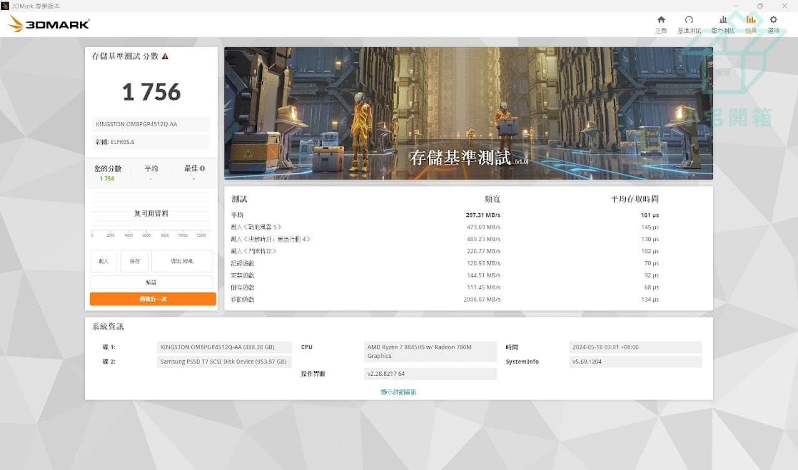This screenshot has width=798, height=470.
Task: Click the 系統資訊 section heading
Action: click(108, 327)
